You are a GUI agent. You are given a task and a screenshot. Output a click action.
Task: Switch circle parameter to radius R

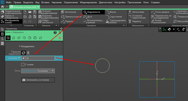(28, 53)
